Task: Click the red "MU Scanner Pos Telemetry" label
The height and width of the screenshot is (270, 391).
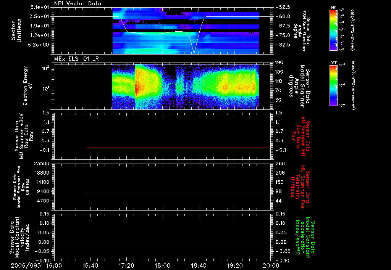Action: pos(300,187)
